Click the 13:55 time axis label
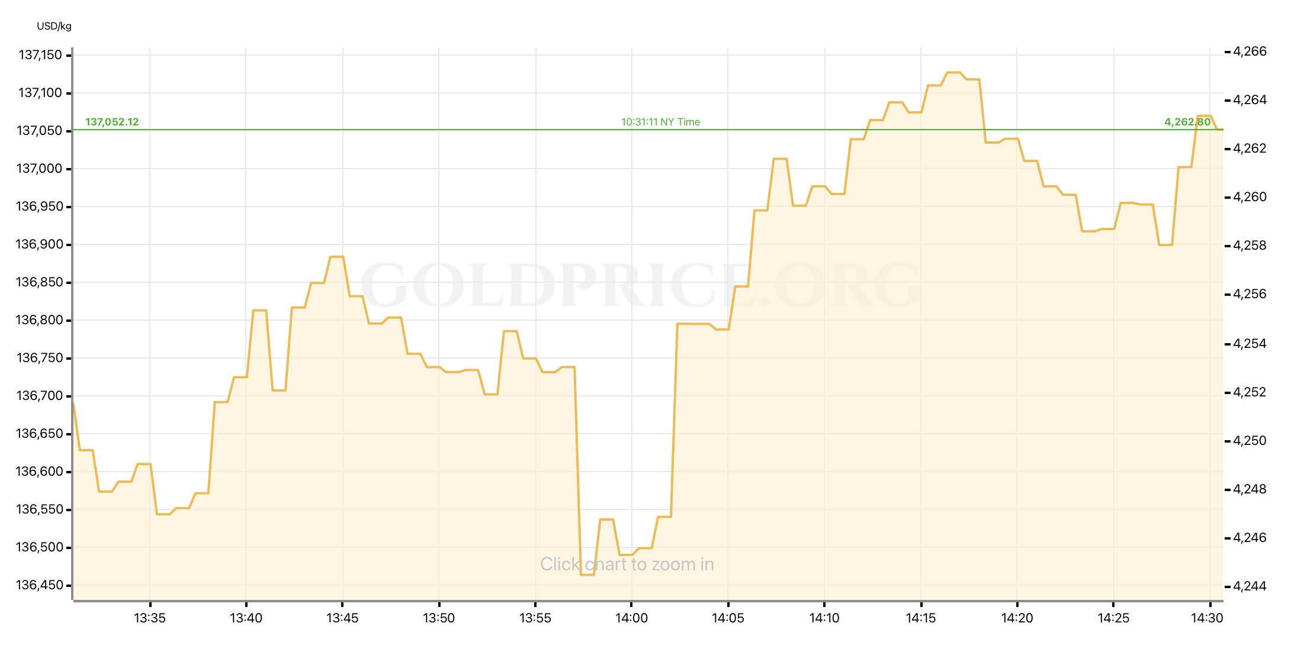 [x=535, y=618]
